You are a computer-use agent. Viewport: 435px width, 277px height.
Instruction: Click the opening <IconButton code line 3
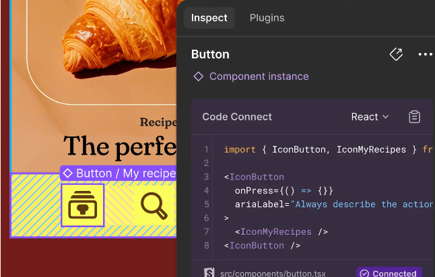point(254,177)
